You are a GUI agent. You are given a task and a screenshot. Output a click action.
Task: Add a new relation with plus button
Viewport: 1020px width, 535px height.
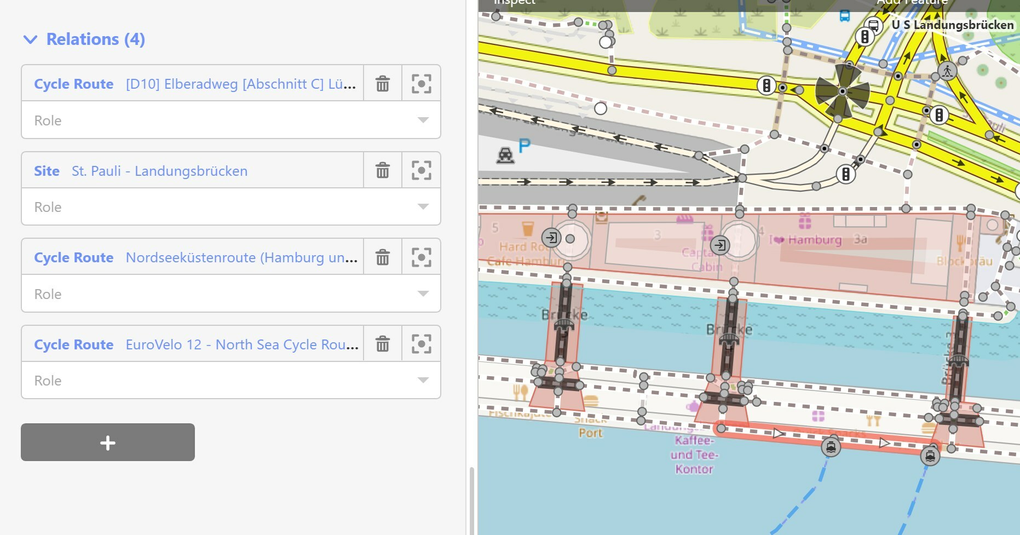(x=108, y=442)
